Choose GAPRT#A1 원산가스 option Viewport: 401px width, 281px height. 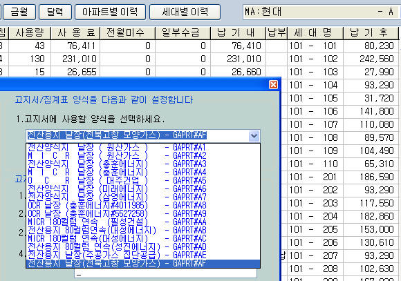(143, 147)
